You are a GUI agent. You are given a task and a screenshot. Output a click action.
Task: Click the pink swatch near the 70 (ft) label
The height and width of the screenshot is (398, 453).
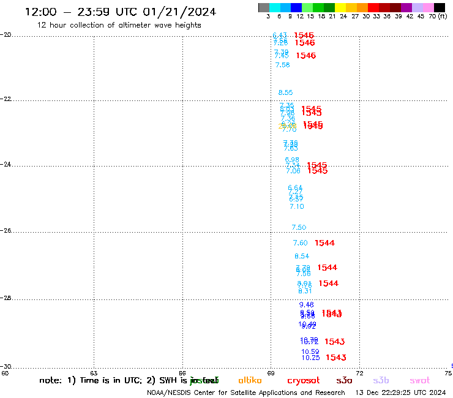pyautogui.click(x=428, y=8)
